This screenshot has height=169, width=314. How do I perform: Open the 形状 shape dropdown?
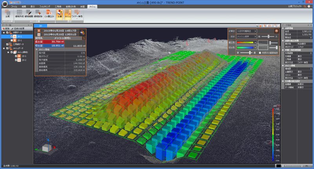[246, 37]
